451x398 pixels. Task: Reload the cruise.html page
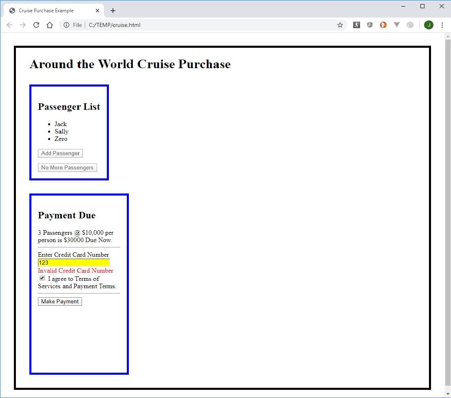click(x=36, y=25)
